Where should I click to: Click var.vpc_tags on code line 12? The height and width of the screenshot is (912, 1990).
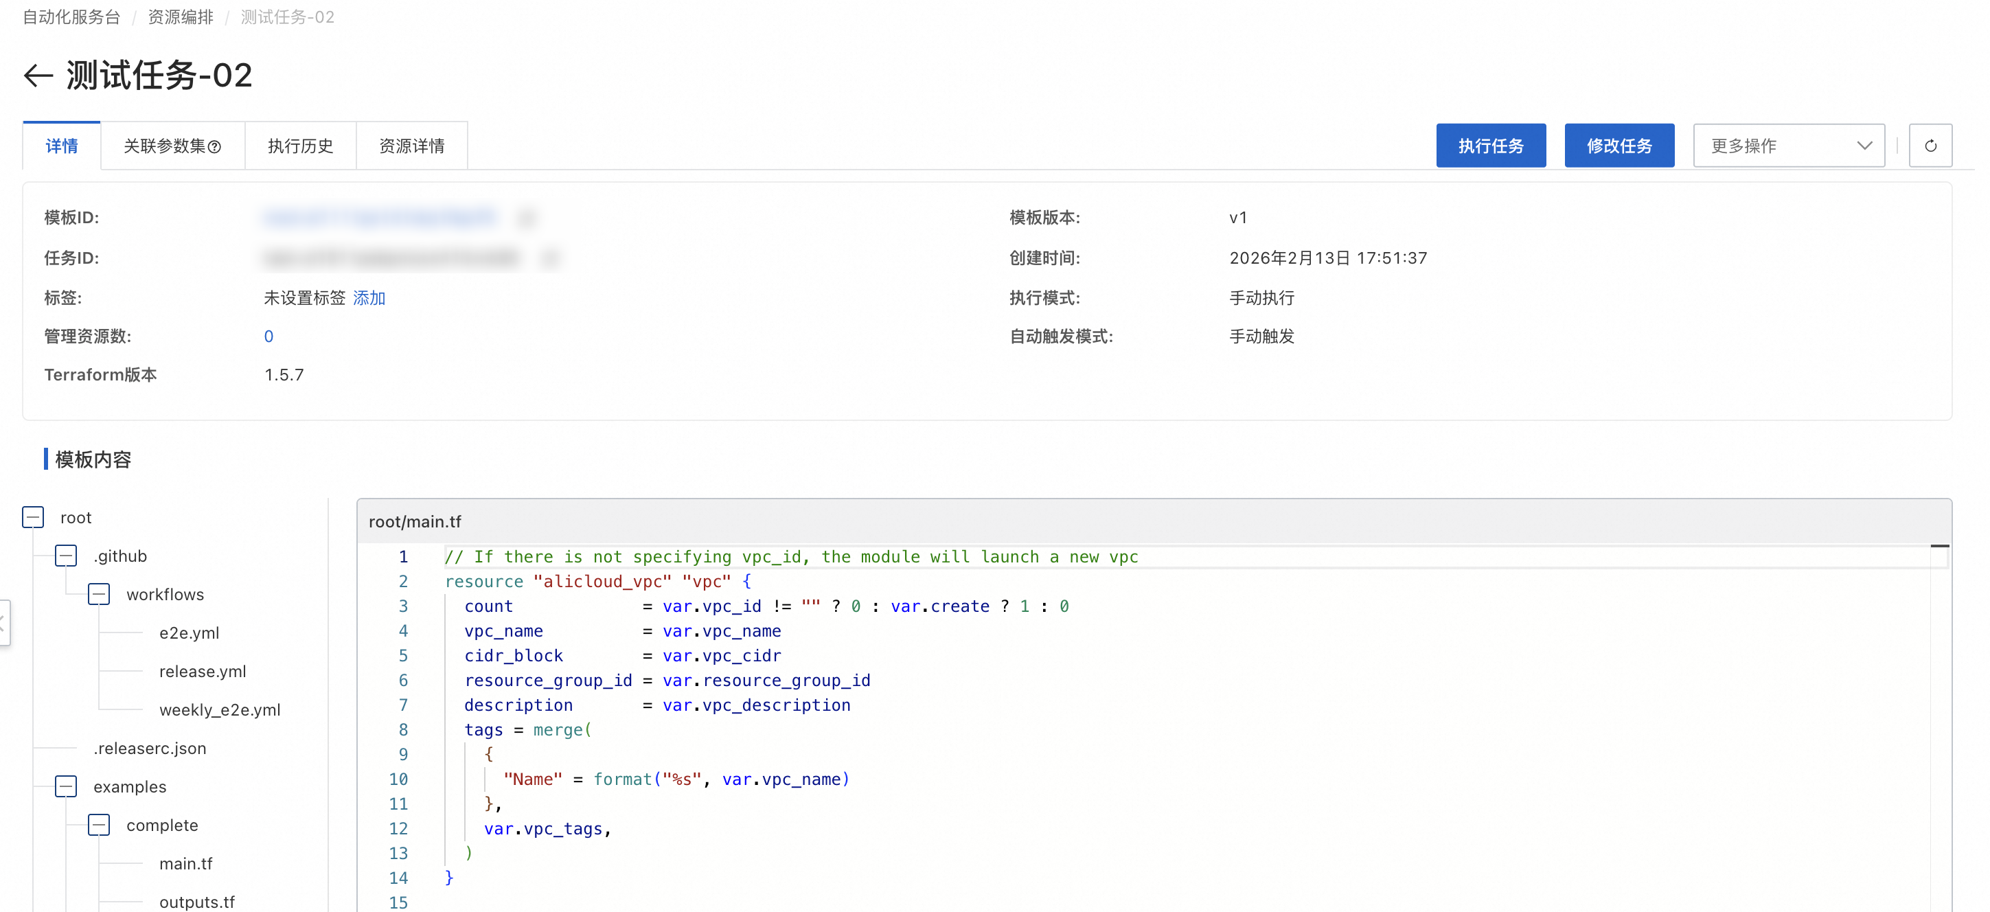coord(542,828)
